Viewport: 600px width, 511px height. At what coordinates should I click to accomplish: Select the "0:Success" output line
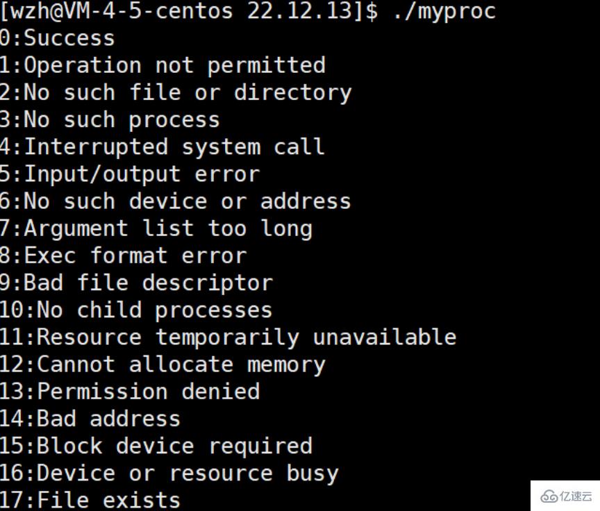pos(58,38)
